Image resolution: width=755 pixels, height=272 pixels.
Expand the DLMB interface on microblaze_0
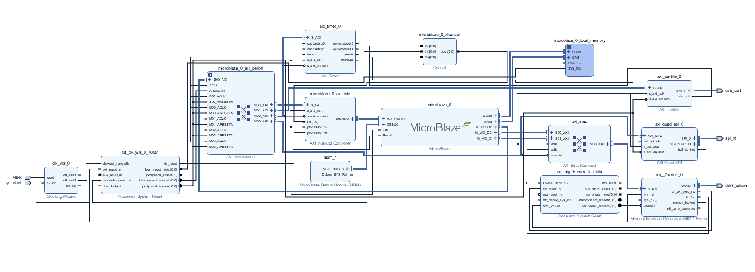click(x=496, y=116)
